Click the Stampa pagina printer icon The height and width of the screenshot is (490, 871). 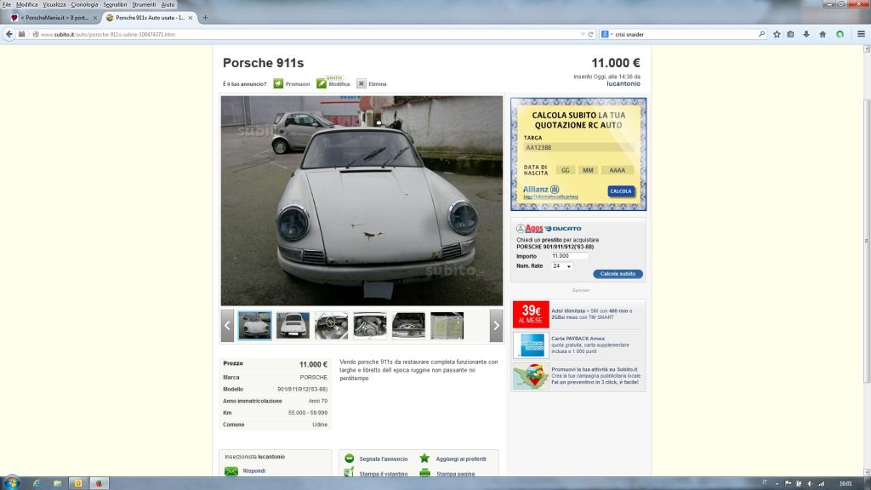pos(425,473)
